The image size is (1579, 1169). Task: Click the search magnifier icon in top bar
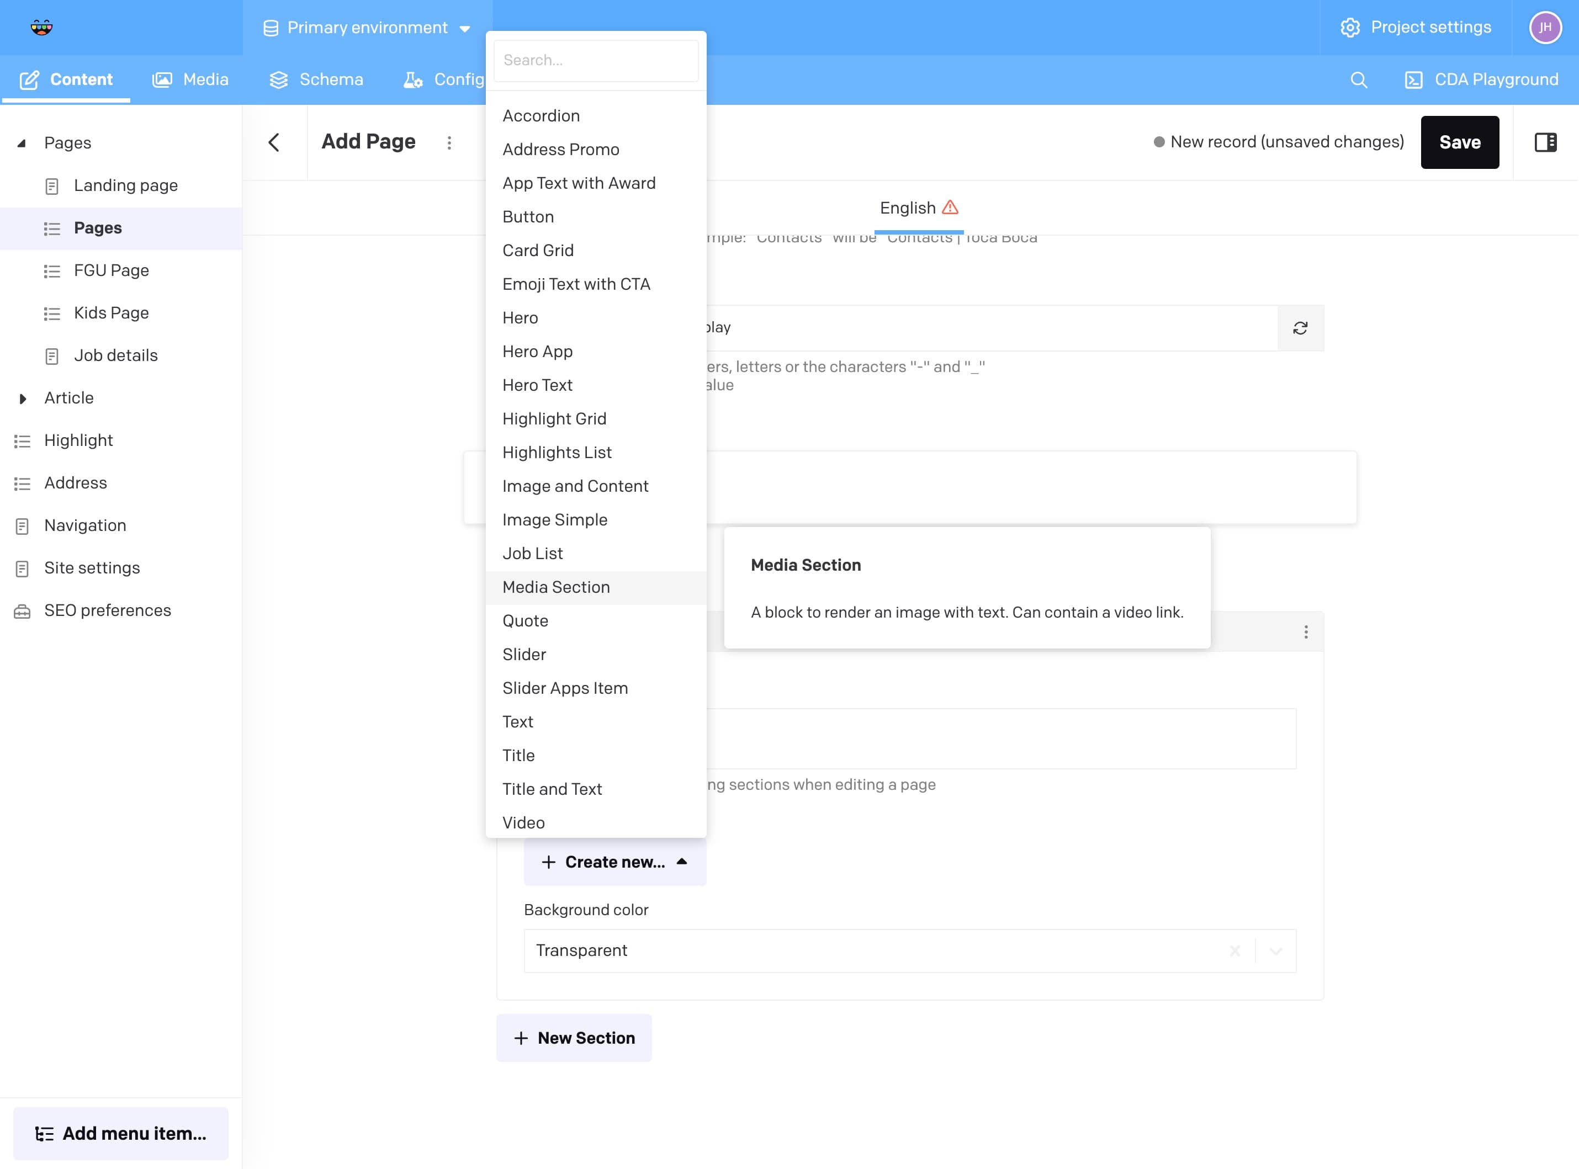[x=1358, y=80]
